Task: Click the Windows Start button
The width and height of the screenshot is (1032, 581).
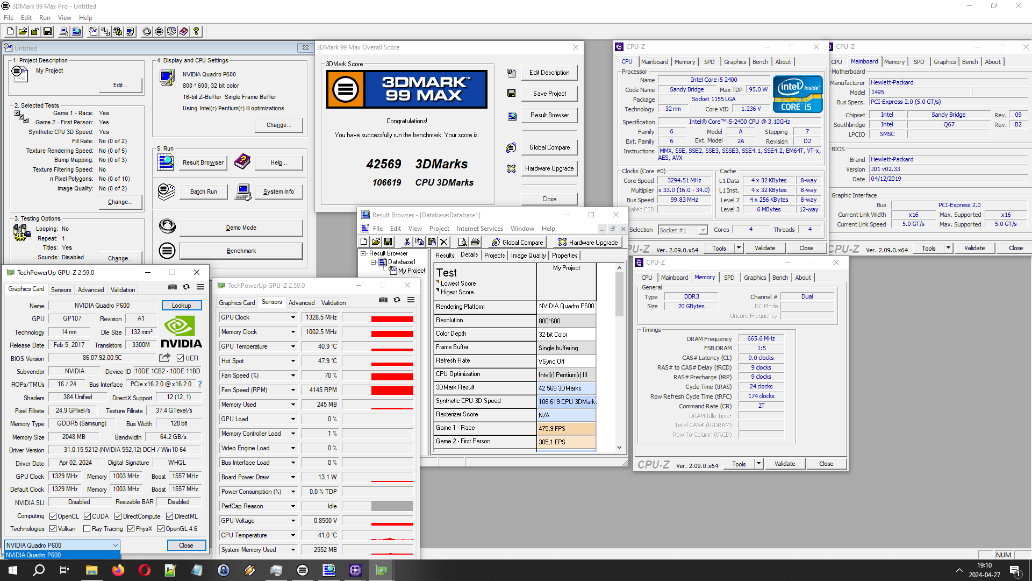Action: [13, 570]
